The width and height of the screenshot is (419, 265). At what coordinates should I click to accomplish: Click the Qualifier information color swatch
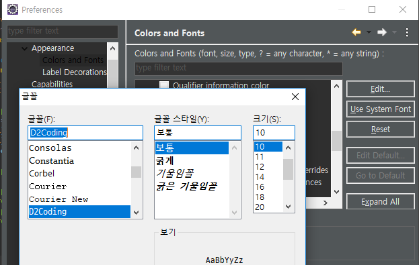point(164,85)
